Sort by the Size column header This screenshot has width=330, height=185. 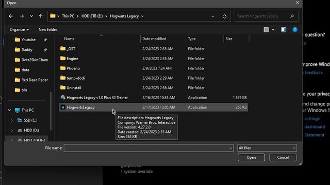click(x=229, y=39)
